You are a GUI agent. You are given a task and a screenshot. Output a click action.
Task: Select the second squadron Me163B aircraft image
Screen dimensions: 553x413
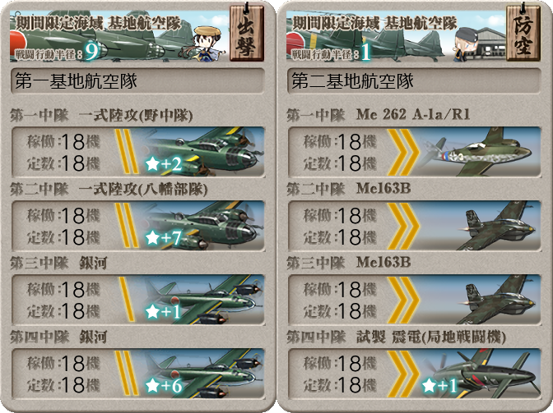tap(497, 226)
